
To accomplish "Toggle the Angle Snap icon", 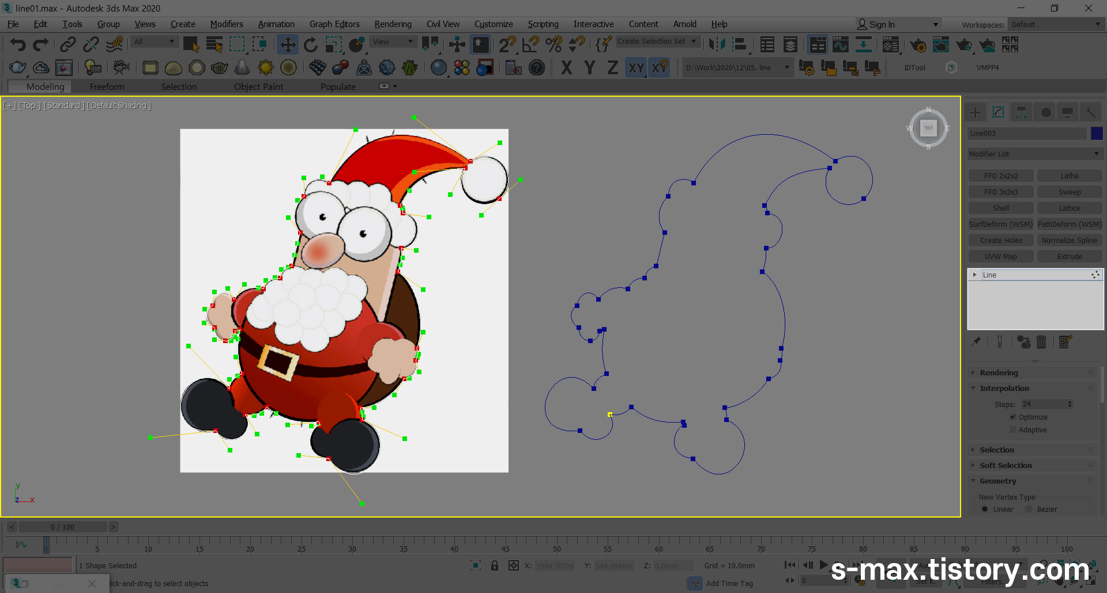I will click(530, 44).
